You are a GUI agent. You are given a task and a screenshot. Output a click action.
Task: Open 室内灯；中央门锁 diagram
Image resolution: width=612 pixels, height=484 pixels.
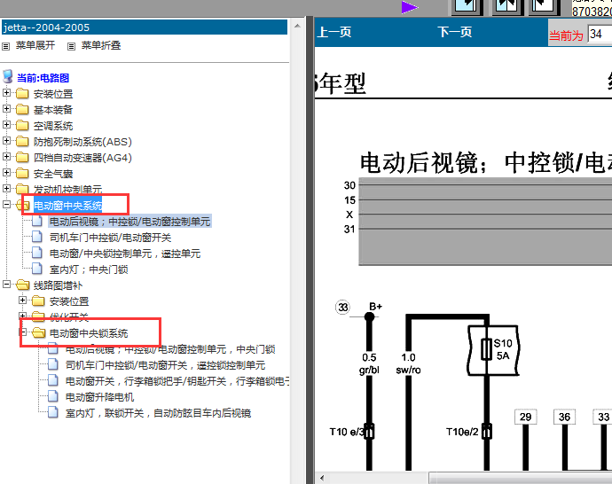[89, 269]
